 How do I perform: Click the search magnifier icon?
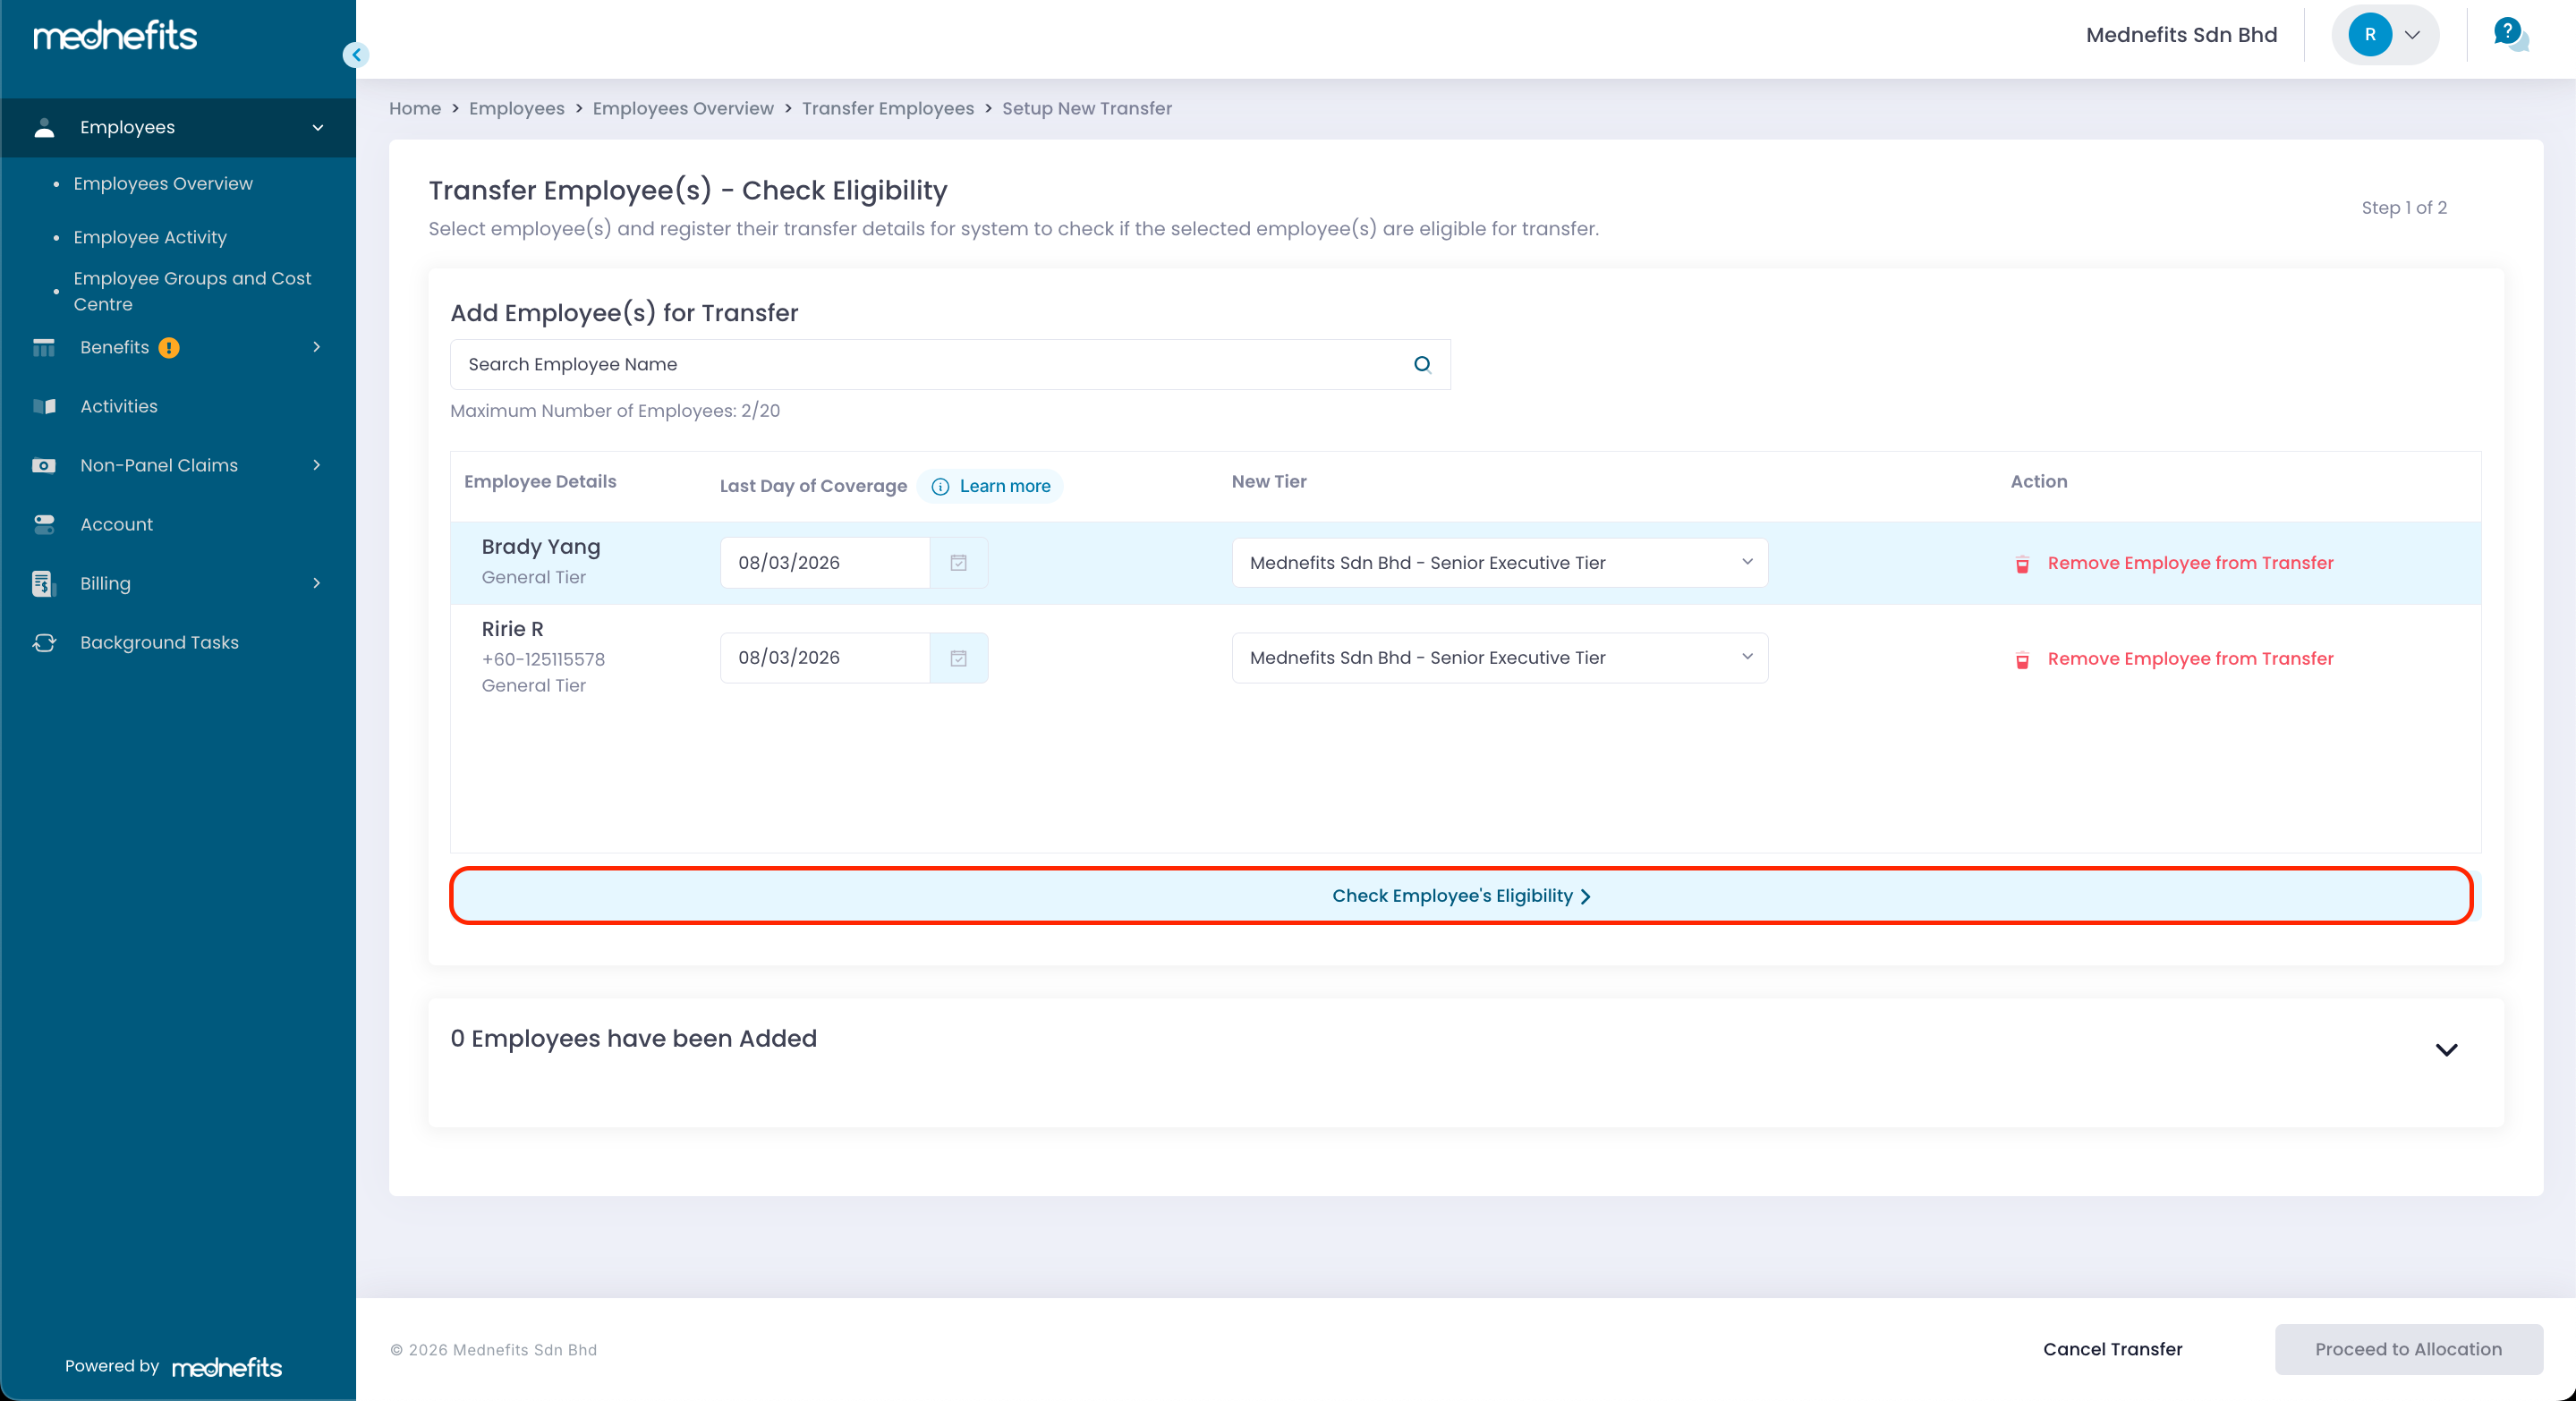pos(1422,364)
